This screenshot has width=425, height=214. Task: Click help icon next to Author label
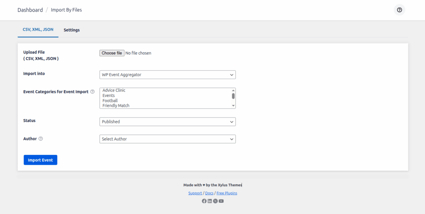(x=41, y=139)
